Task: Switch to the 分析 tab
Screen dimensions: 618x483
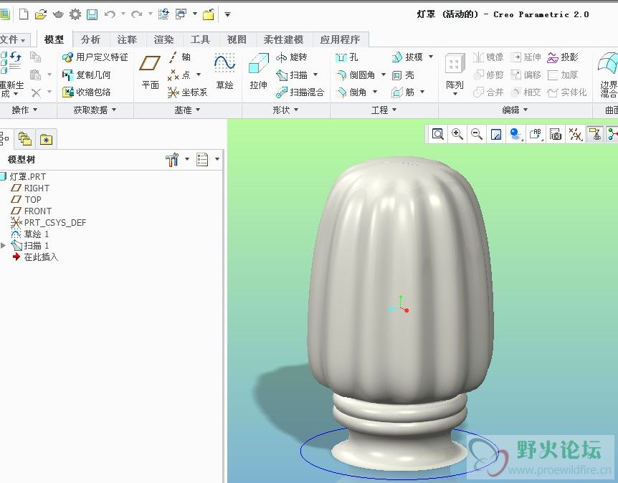Action: (90, 39)
